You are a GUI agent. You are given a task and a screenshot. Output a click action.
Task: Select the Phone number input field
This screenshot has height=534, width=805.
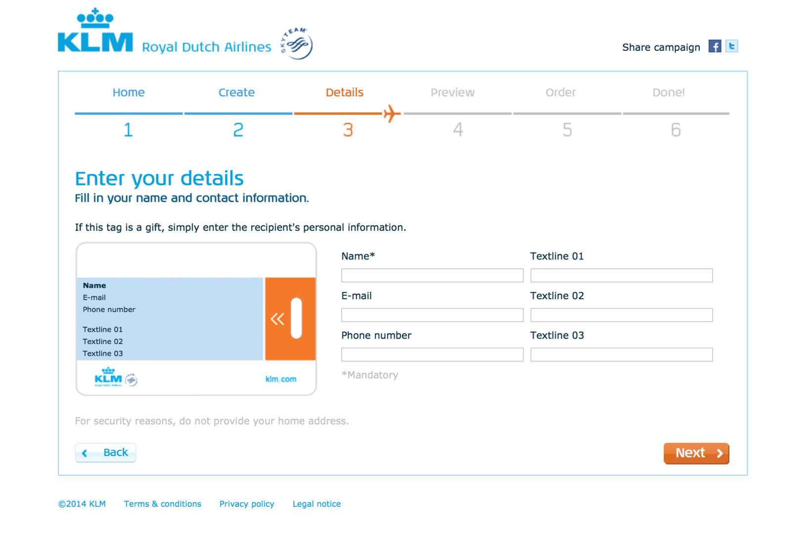click(432, 355)
